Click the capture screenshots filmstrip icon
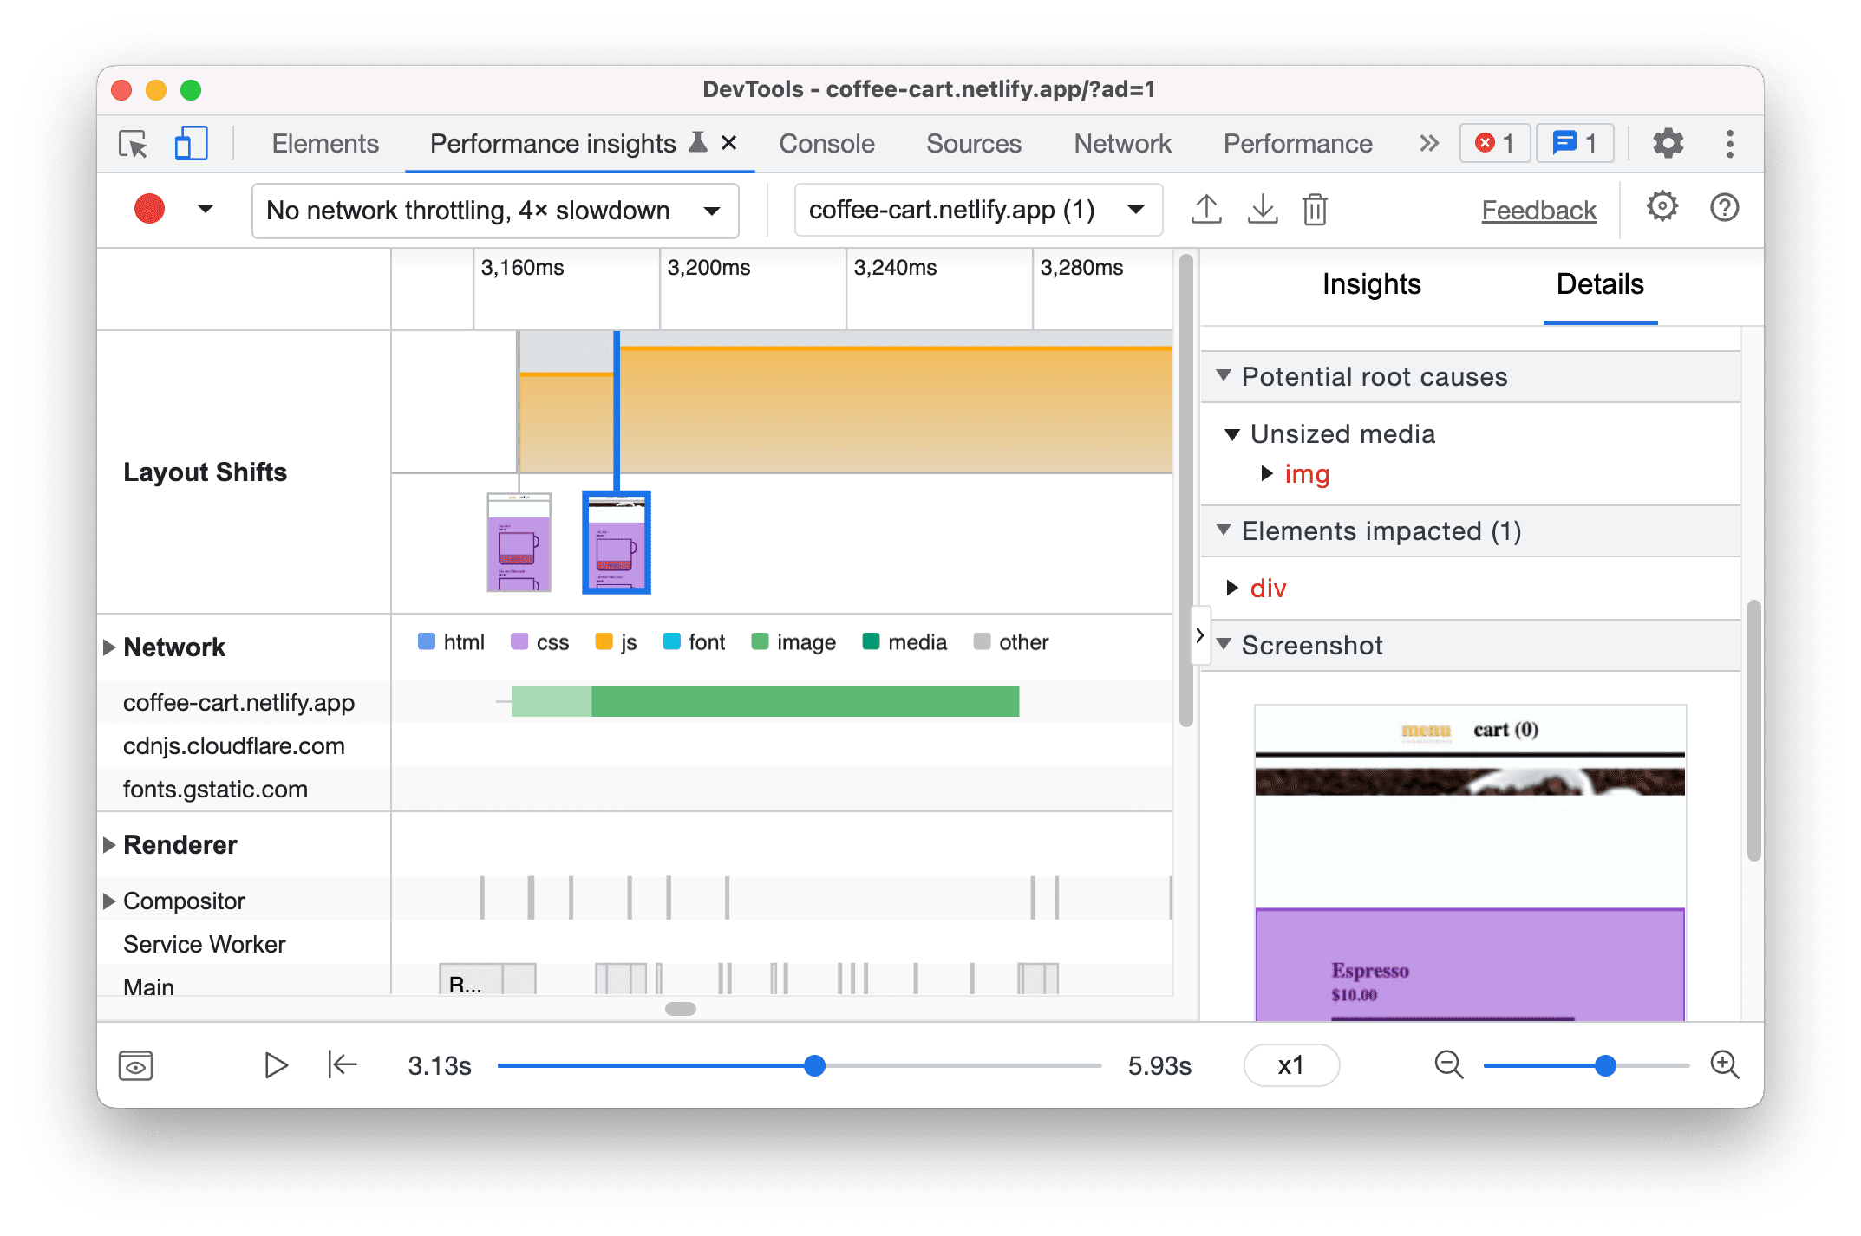Viewport: 1861px width, 1236px height. (135, 1064)
